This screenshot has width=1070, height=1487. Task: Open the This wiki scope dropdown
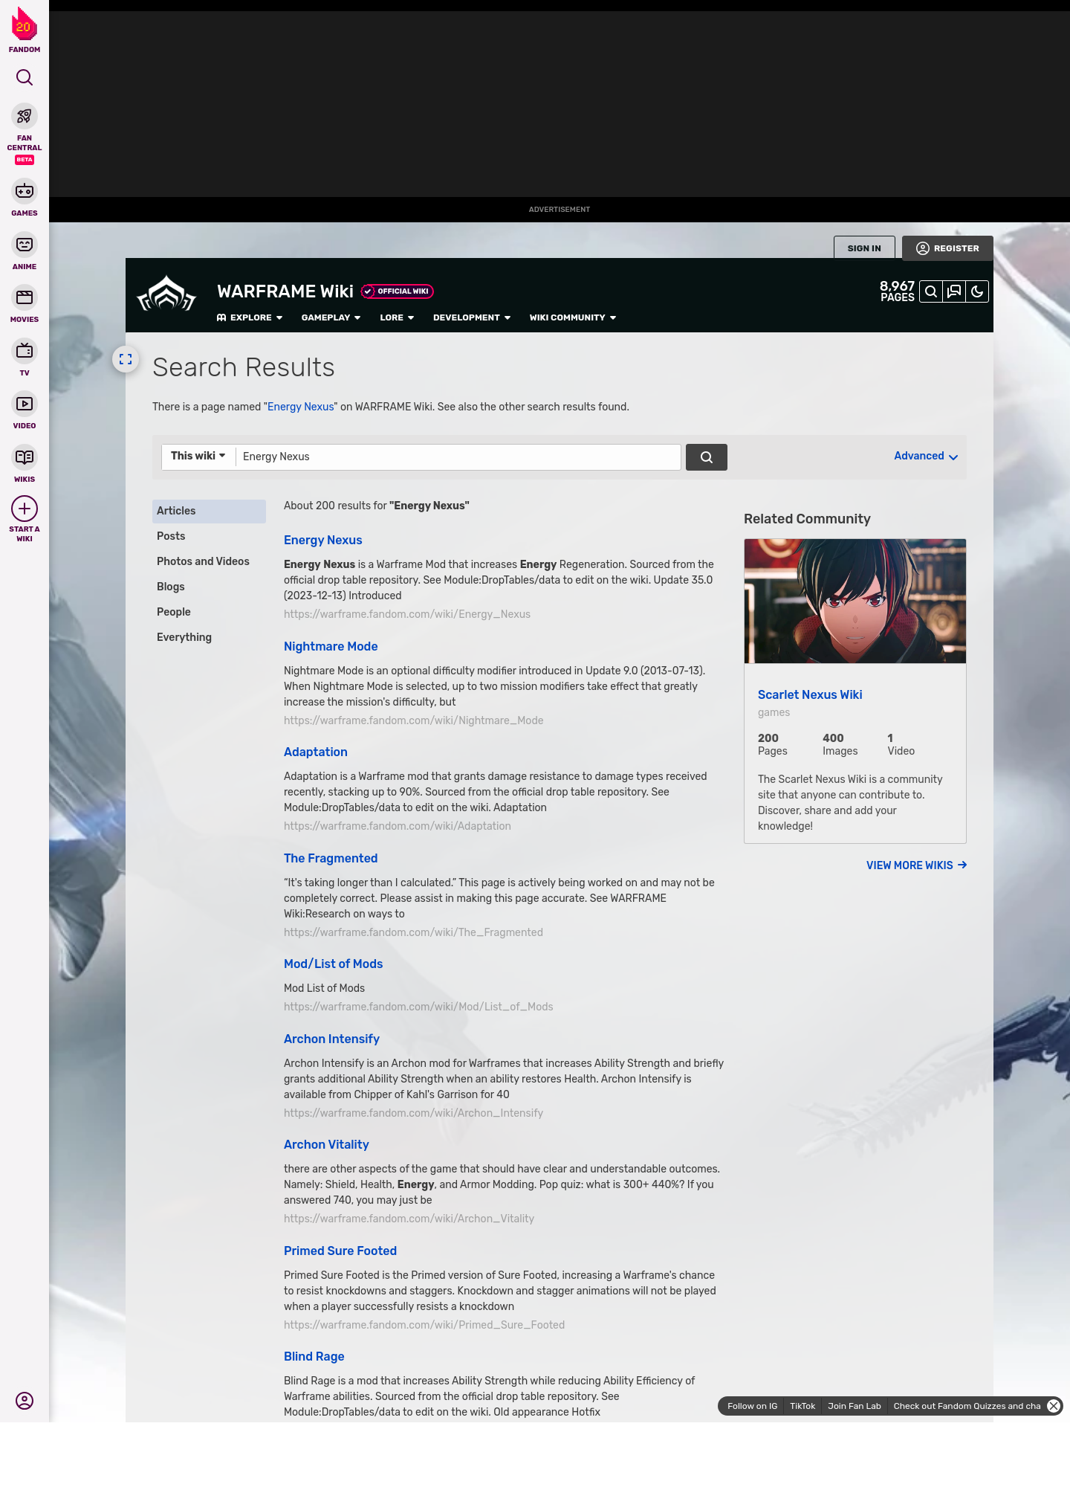(x=198, y=456)
